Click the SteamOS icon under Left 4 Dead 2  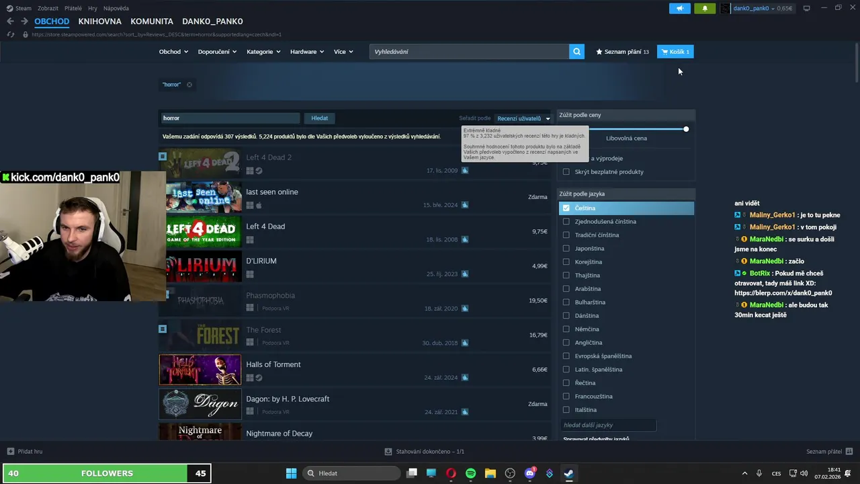pos(259,171)
